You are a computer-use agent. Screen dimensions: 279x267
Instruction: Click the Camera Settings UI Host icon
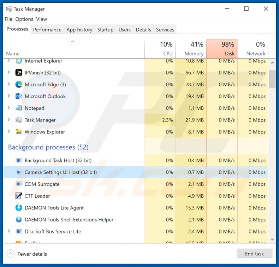click(x=19, y=172)
